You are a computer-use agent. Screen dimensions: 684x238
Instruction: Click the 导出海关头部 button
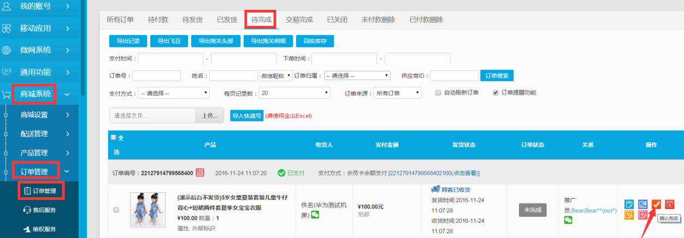[216, 41]
